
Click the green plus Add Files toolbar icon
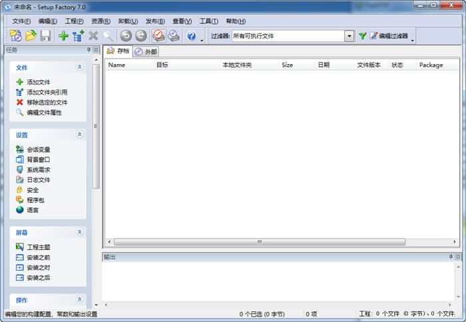click(64, 36)
